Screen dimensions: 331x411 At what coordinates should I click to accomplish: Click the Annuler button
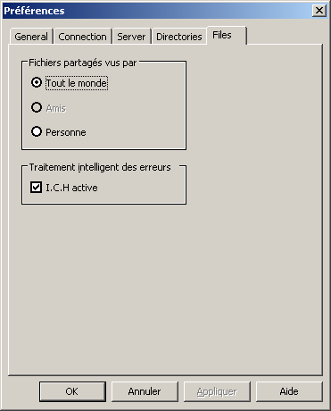click(x=145, y=391)
